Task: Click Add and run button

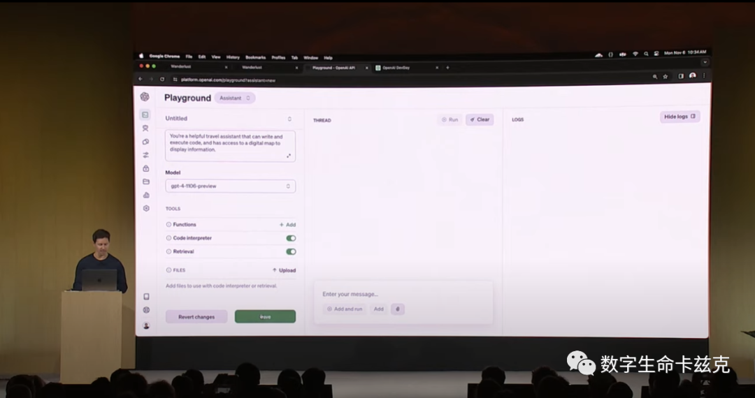Action: (344, 309)
